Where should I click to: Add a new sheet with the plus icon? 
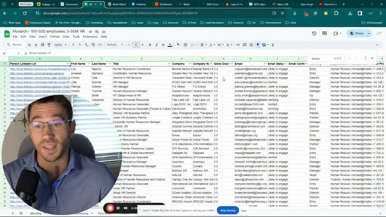[x=13, y=213]
